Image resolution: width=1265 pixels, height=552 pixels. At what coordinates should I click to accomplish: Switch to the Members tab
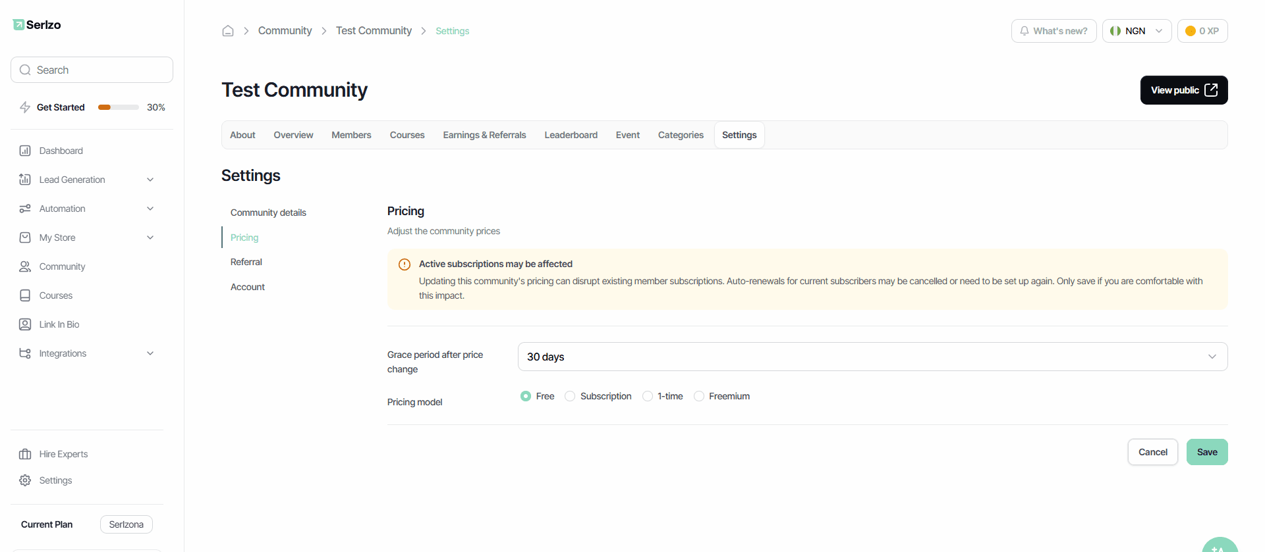pos(351,135)
